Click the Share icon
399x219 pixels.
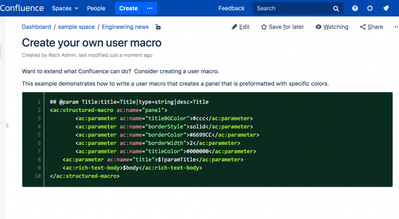(x=363, y=27)
